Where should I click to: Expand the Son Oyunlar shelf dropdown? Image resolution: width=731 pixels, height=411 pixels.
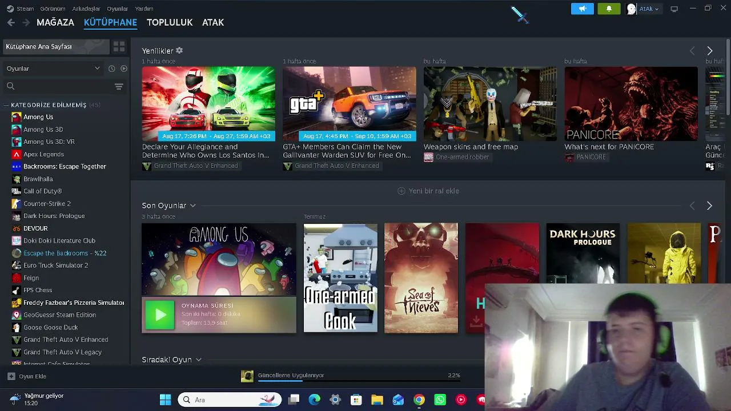point(193,205)
